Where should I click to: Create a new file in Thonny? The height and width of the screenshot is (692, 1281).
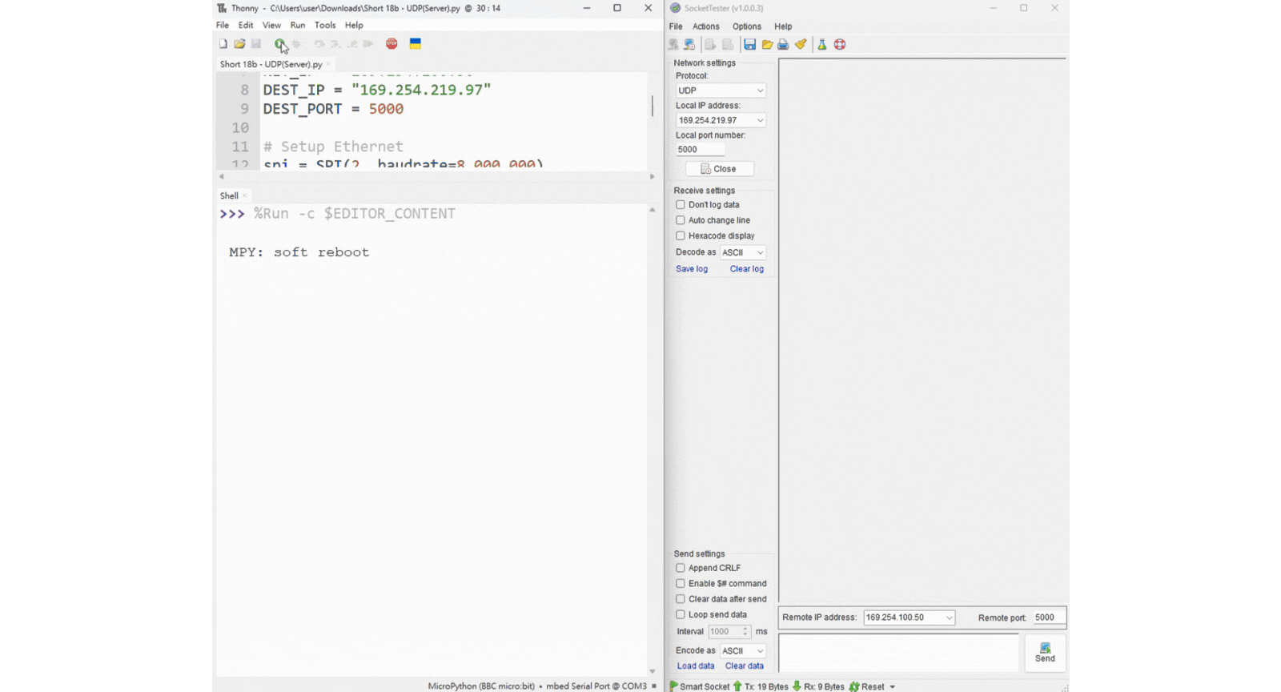[x=223, y=44]
